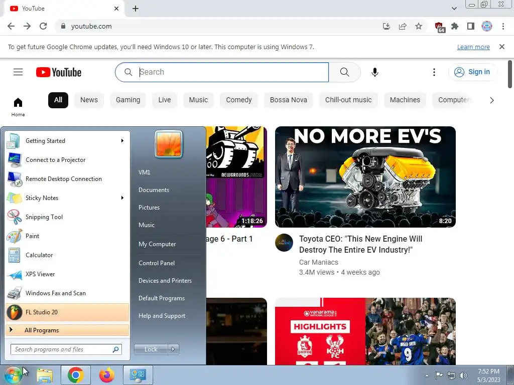Screen dimensions: 514x385
Task: Show next category chips arrow
Action: point(491,100)
